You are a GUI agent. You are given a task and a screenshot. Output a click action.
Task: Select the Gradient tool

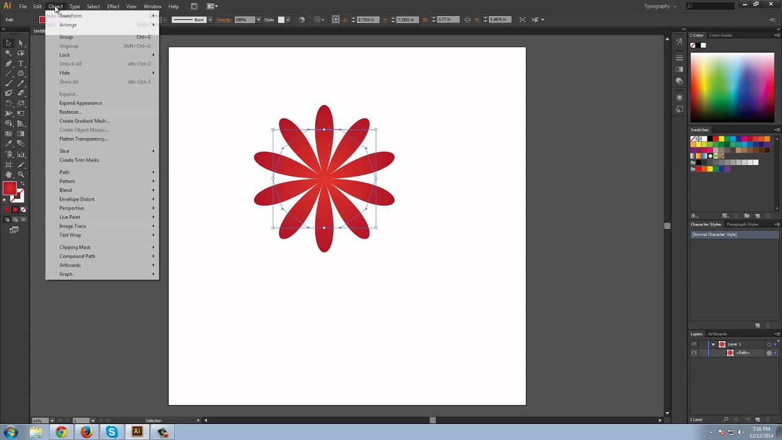(21, 133)
